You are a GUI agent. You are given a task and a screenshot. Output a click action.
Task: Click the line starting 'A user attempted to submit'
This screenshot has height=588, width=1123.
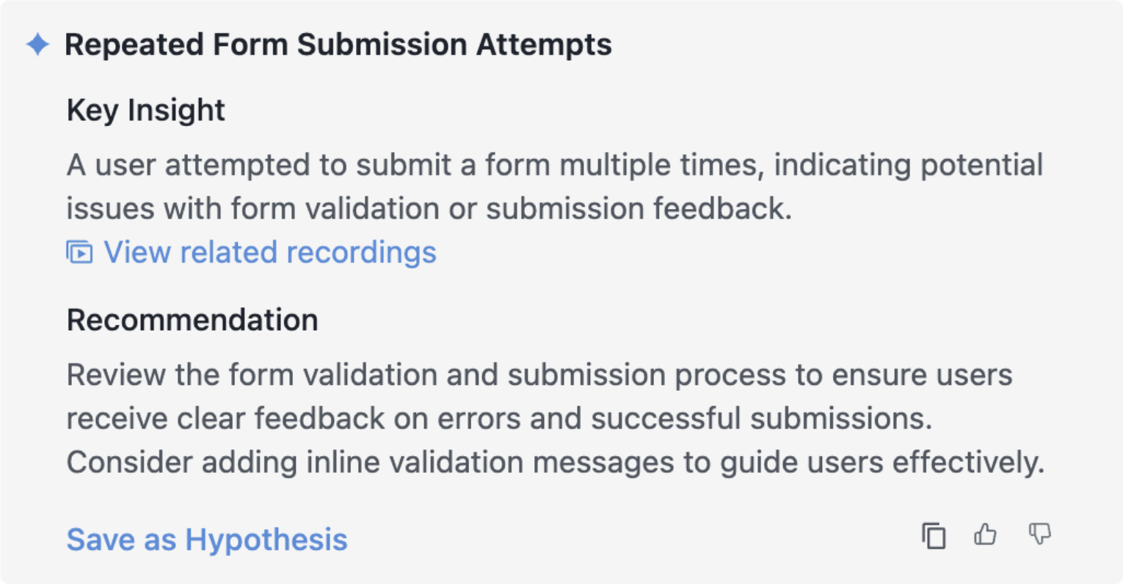coord(555,165)
